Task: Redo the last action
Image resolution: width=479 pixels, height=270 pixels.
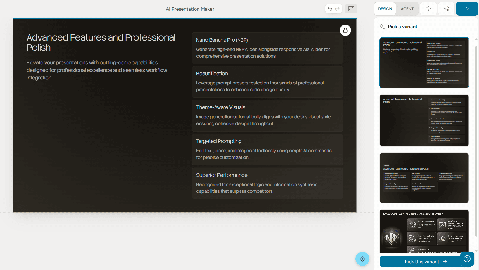Action: click(337, 9)
